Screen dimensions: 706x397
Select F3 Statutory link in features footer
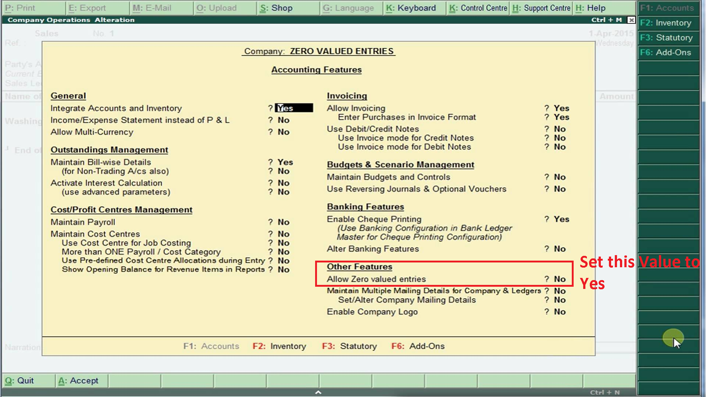349,346
